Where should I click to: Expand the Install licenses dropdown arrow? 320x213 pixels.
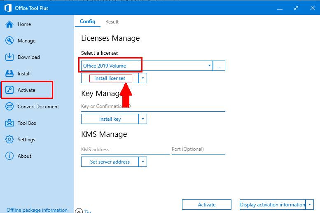pyautogui.click(x=143, y=78)
